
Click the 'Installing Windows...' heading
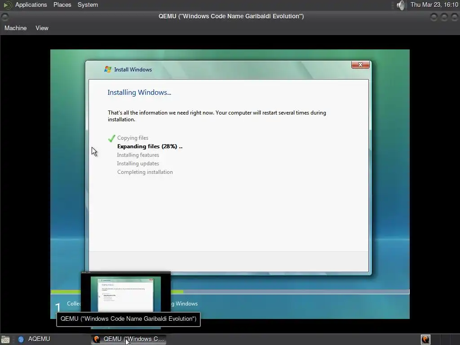point(139,93)
